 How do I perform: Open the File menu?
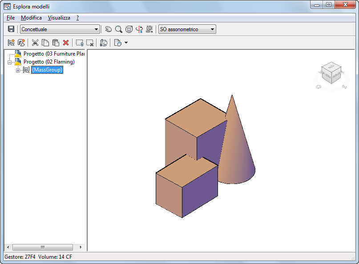click(x=11, y=18)
